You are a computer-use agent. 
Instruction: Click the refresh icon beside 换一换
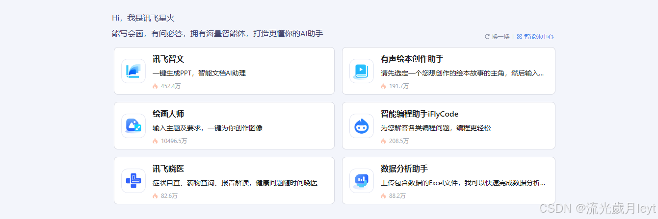pos(487,36)
